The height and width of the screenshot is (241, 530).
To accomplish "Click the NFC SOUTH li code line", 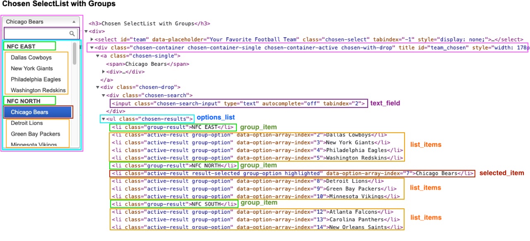I will (x=175, y=204).
